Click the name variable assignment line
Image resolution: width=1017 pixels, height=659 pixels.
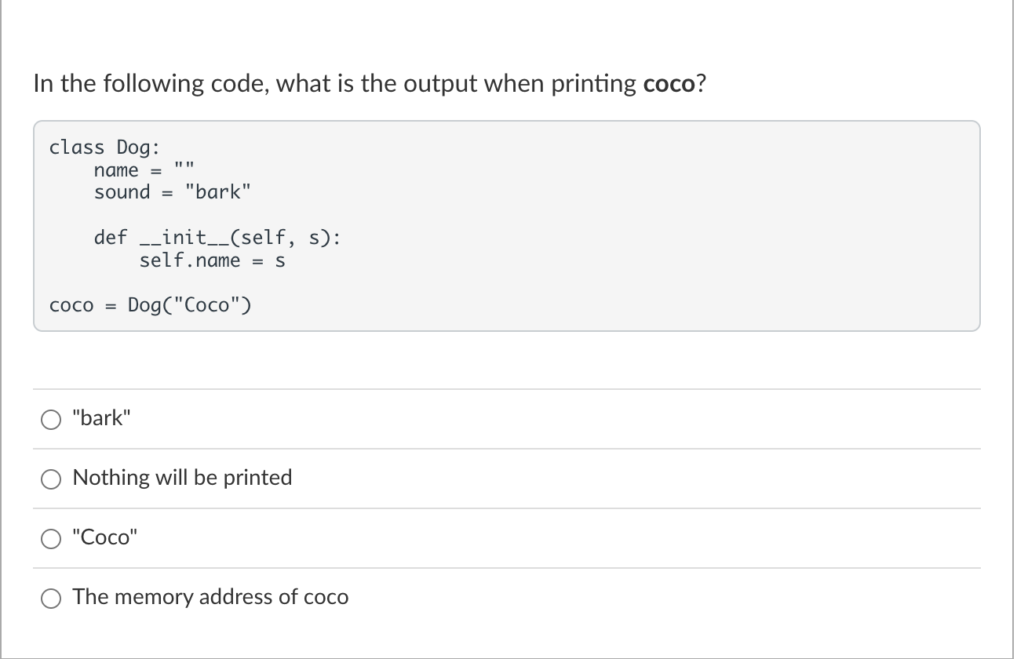[x=144, y=169]
